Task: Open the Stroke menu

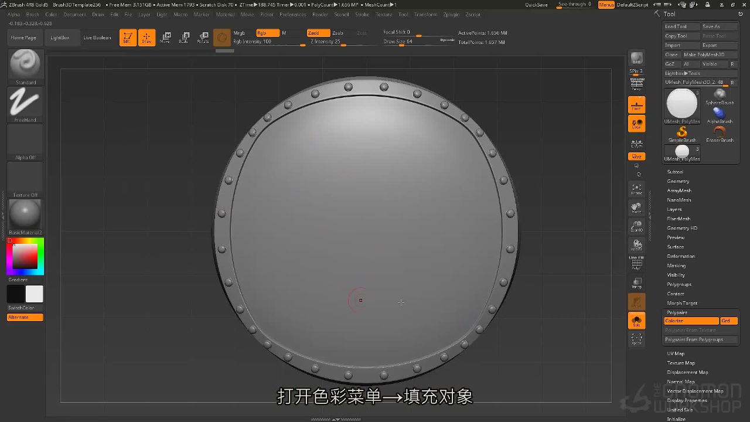Action: pyautogui.click(x=362, y=14)
